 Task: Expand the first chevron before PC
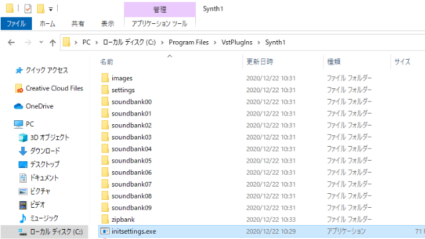point(76,42)
